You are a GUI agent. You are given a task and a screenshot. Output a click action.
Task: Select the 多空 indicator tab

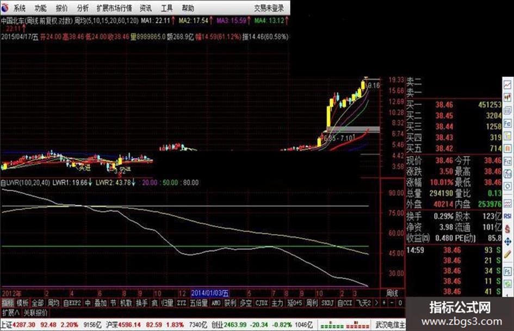point(245,303)
